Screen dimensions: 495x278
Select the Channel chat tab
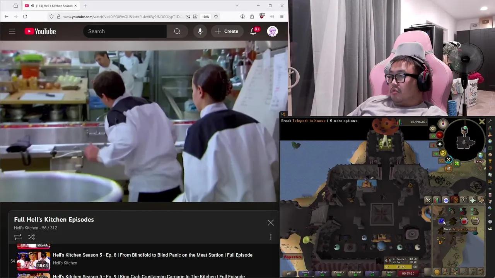click(x=356, y=273)
